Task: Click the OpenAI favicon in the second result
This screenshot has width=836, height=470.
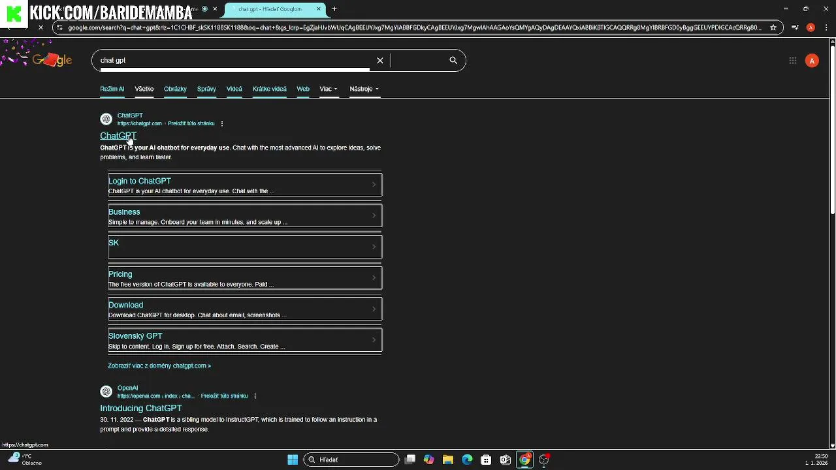Action: point(106,392)
